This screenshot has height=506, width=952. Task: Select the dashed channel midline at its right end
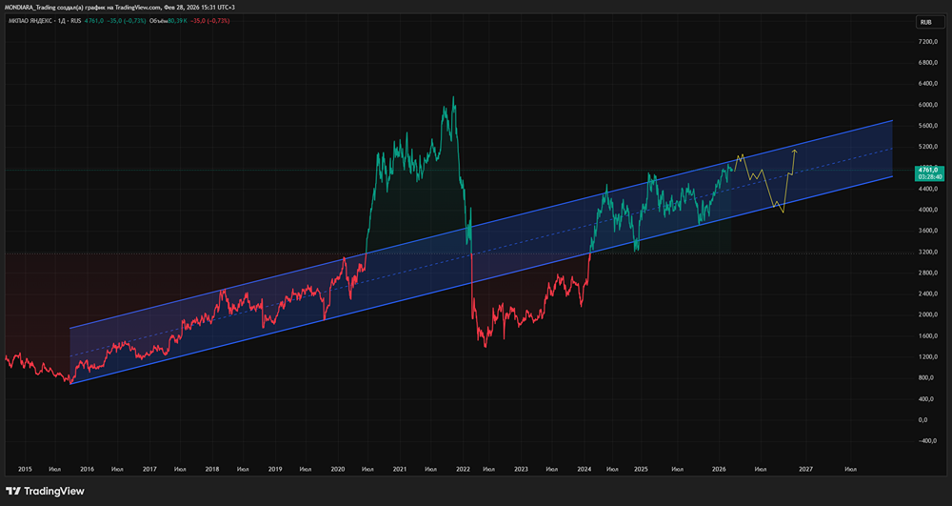[892, 149]
